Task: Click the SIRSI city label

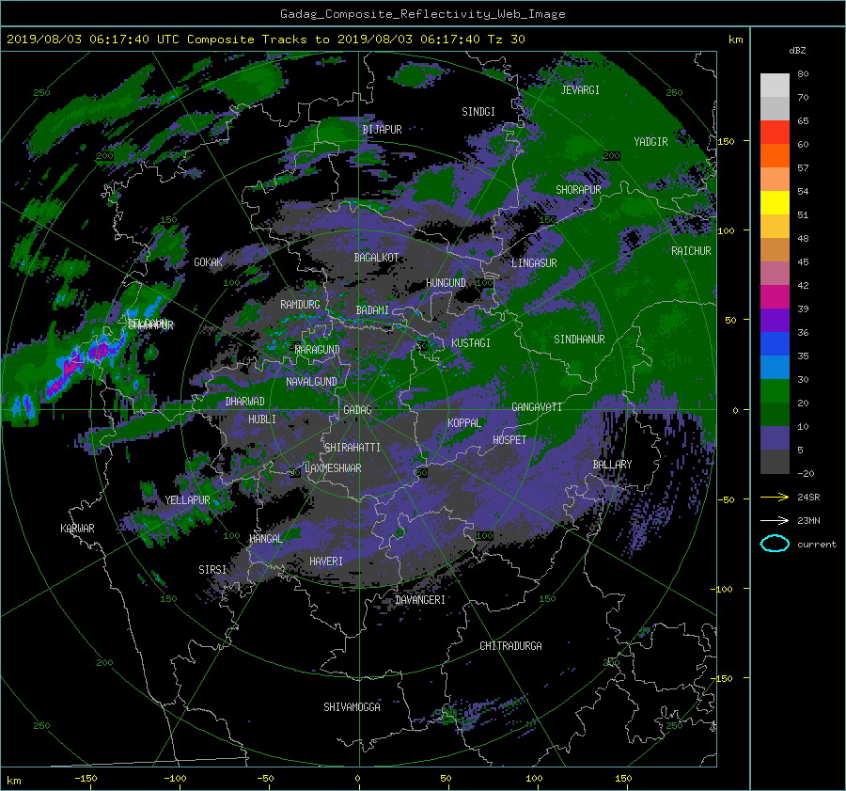Action: pyautogui.click(x=212, y=570)
